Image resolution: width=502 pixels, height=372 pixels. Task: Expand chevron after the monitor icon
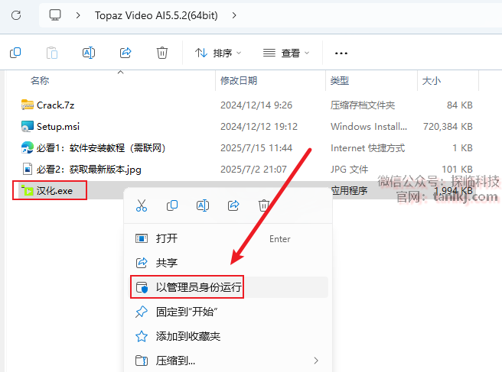point(78,15)
